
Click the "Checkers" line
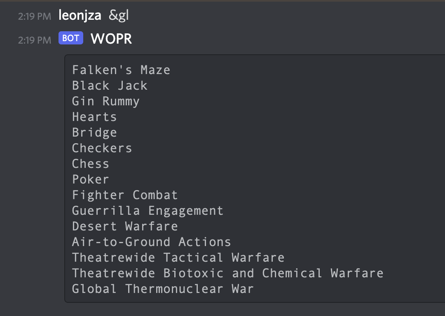102,148
